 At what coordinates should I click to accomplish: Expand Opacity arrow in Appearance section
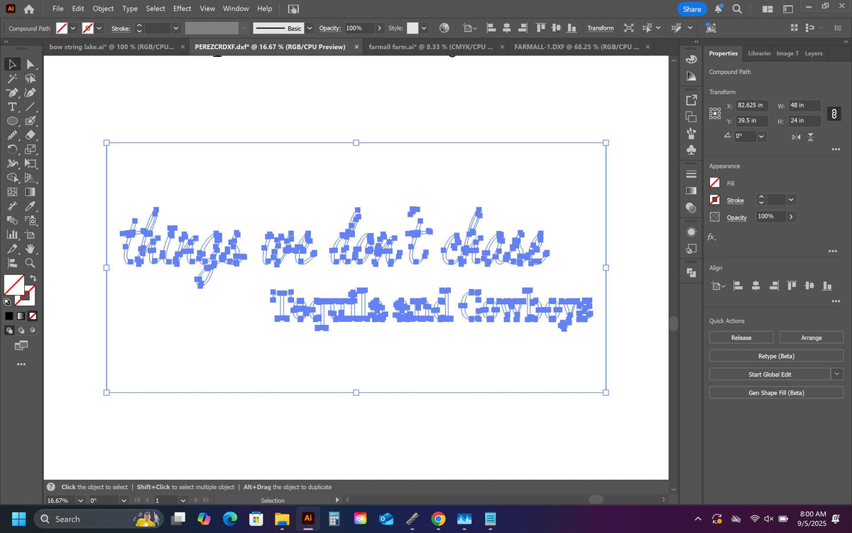tap(791, 216)
